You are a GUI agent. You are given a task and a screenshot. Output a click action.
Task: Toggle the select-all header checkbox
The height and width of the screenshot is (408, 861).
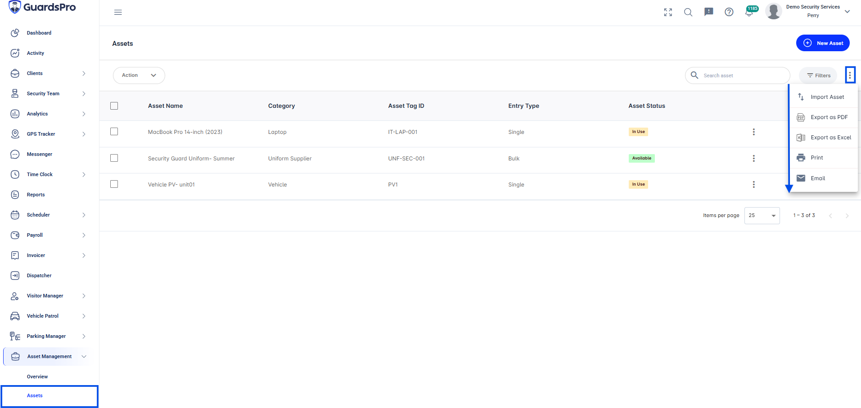(114, 106)
